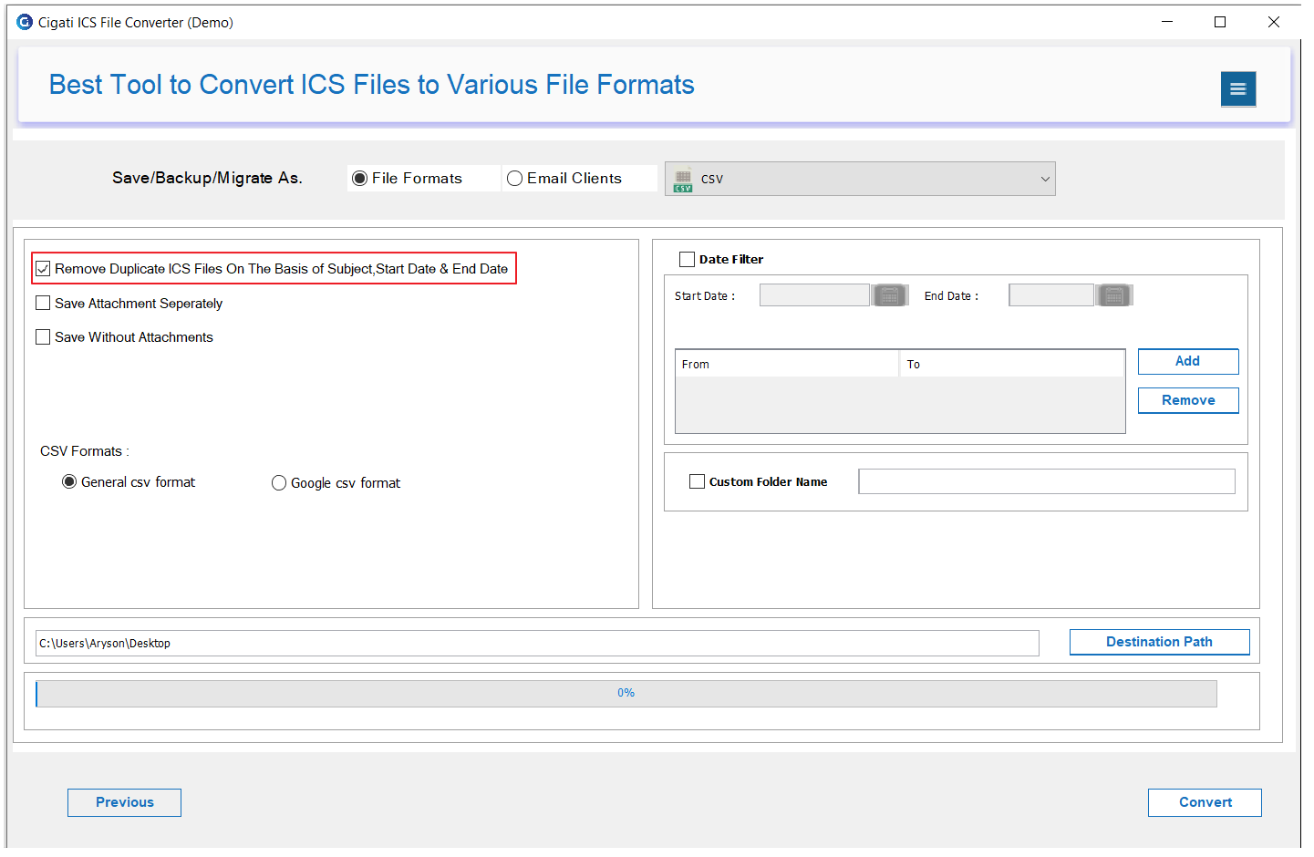Click the Custom Folder Name text field
Viewport: 1314px width, 857px height.
(1047, 481)
